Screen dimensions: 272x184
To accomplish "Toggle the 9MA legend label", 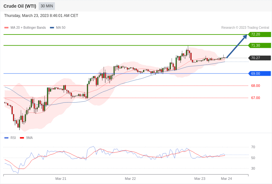I will click(29, 138).
